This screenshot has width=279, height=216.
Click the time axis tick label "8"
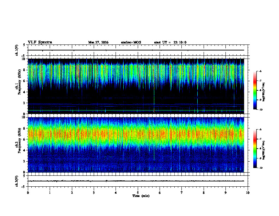click(x=204, y=193)
